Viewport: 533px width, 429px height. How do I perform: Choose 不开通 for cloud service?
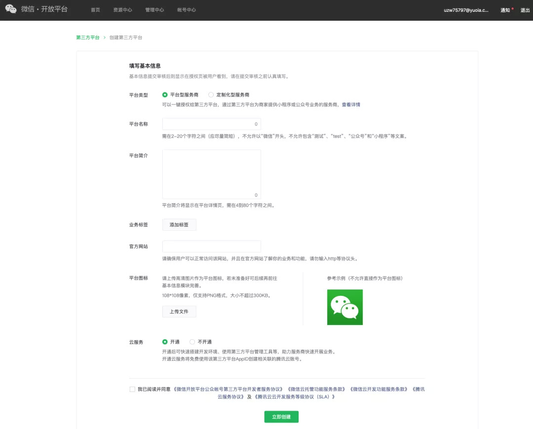192,342
